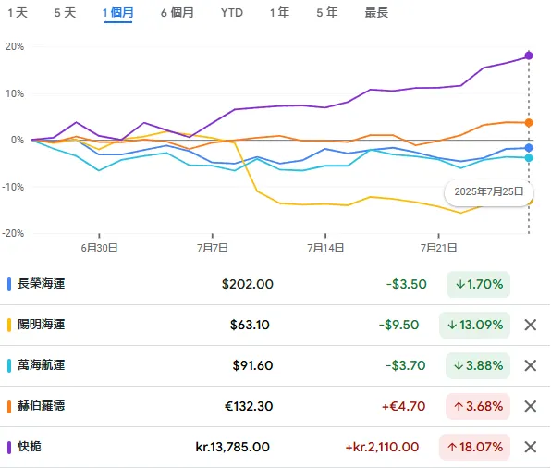Viewport: 551px width, 468px height.
Task: Select the 1 天 time range tab
Action: [x=18, y=13]
